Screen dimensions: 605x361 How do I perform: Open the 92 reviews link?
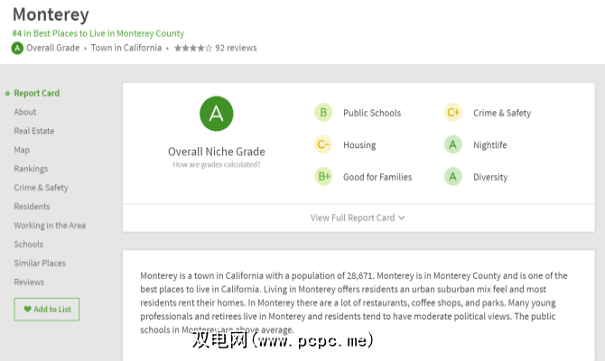point(236,48)
